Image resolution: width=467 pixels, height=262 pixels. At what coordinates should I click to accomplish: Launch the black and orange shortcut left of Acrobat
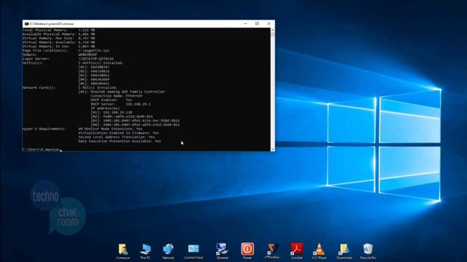point(273,251)
